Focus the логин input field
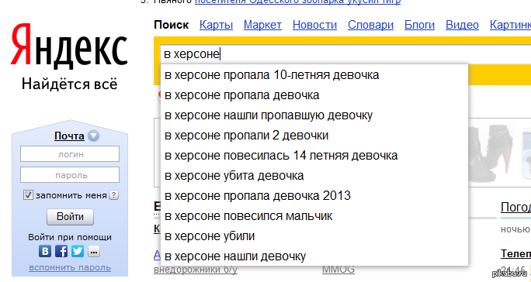 [70, 154]
